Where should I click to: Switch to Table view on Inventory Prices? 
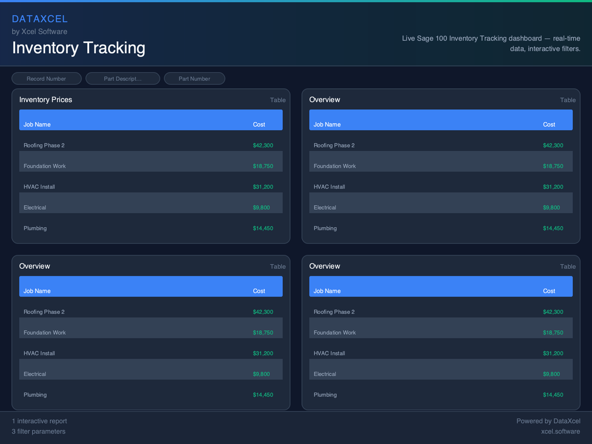[x=277, y=99]
